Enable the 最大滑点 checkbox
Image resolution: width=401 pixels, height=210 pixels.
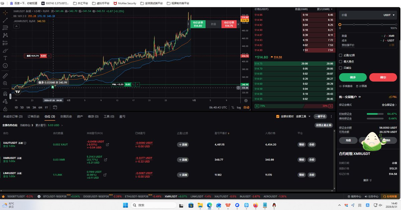(341, 62)
